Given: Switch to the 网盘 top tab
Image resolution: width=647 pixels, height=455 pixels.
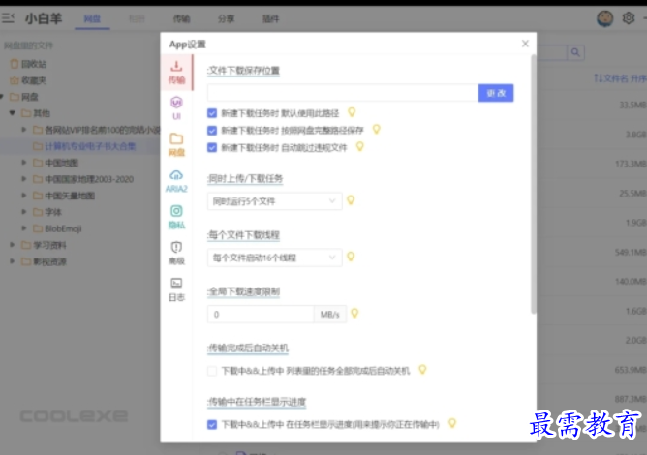Looking at the screenshot, I should 92,19.
